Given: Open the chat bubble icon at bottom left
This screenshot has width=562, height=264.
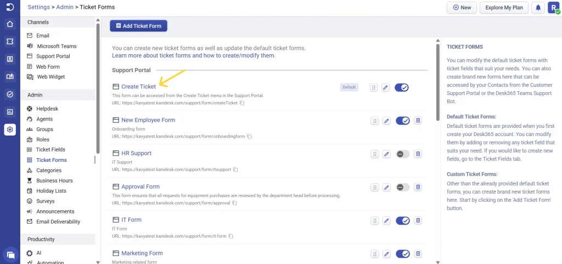Looking at the screenshot, I should (10, 255).
